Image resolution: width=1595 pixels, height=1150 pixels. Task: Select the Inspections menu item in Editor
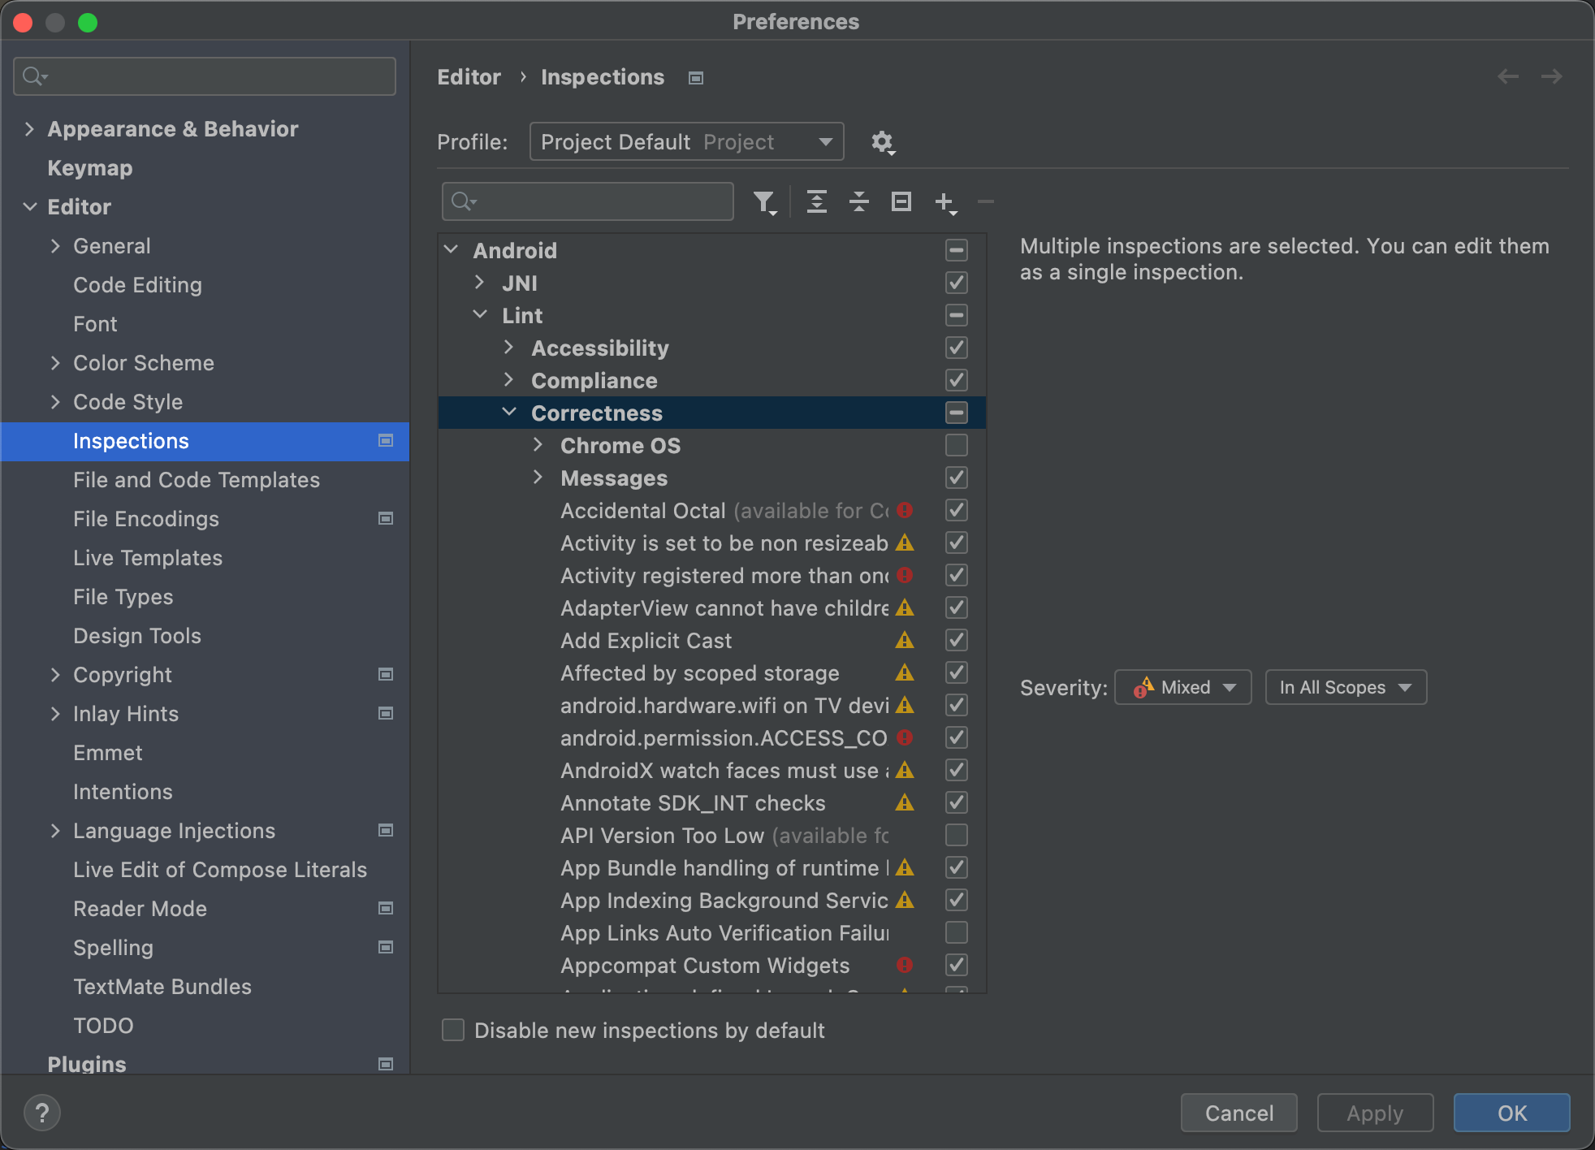[x=132, y=441]
